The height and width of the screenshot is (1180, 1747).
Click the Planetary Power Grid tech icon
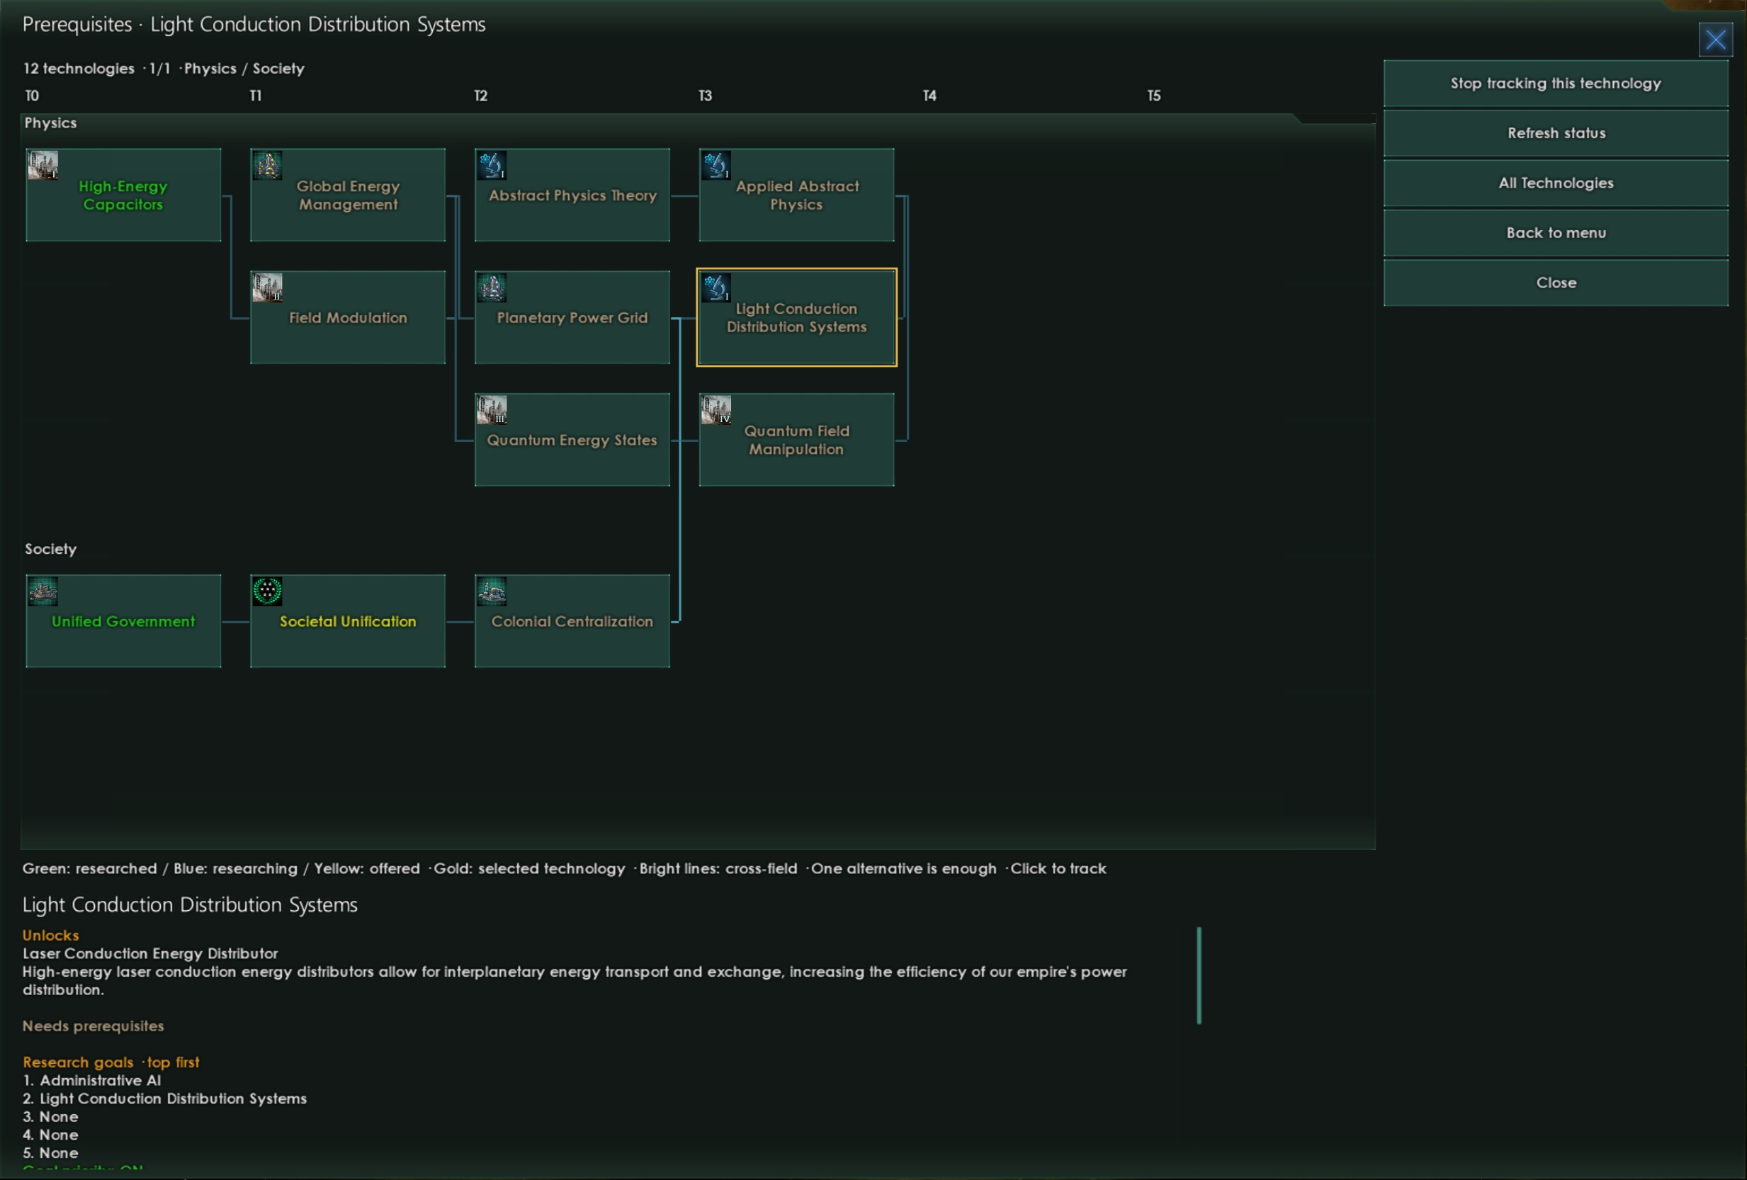pyautogui.click(x=492, y=288)
